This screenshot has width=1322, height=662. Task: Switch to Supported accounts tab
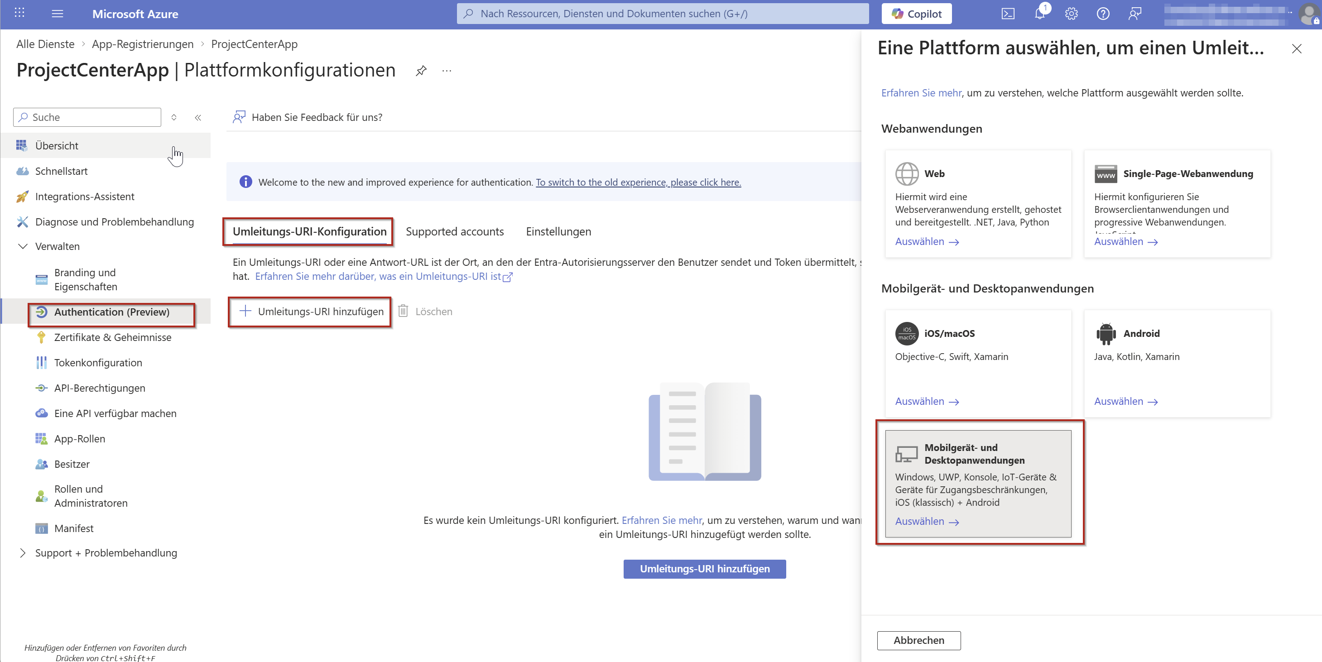coord(455,231)
